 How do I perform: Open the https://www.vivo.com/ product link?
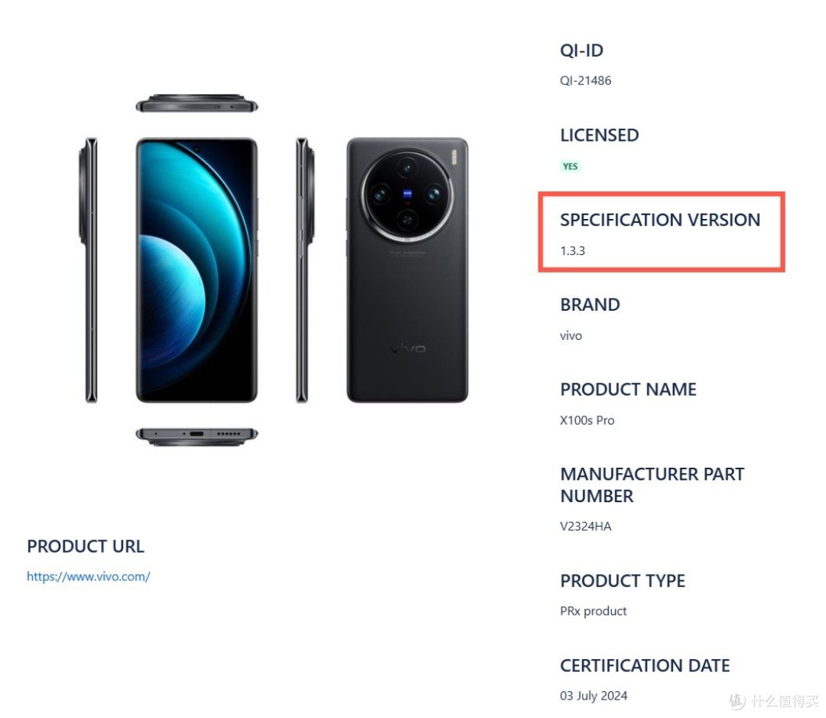(x=89, y=576)
